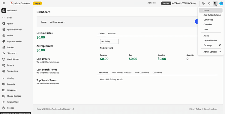Open the user profile avatar
This screenshot has width=225, height=114.
pos(221,3)
